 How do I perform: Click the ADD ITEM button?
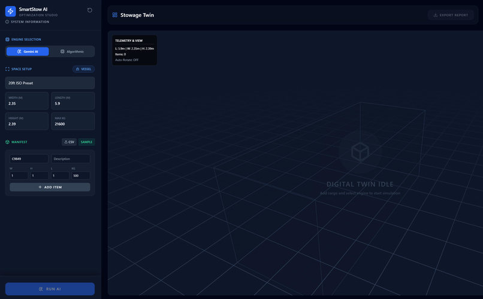pos(50,187)
